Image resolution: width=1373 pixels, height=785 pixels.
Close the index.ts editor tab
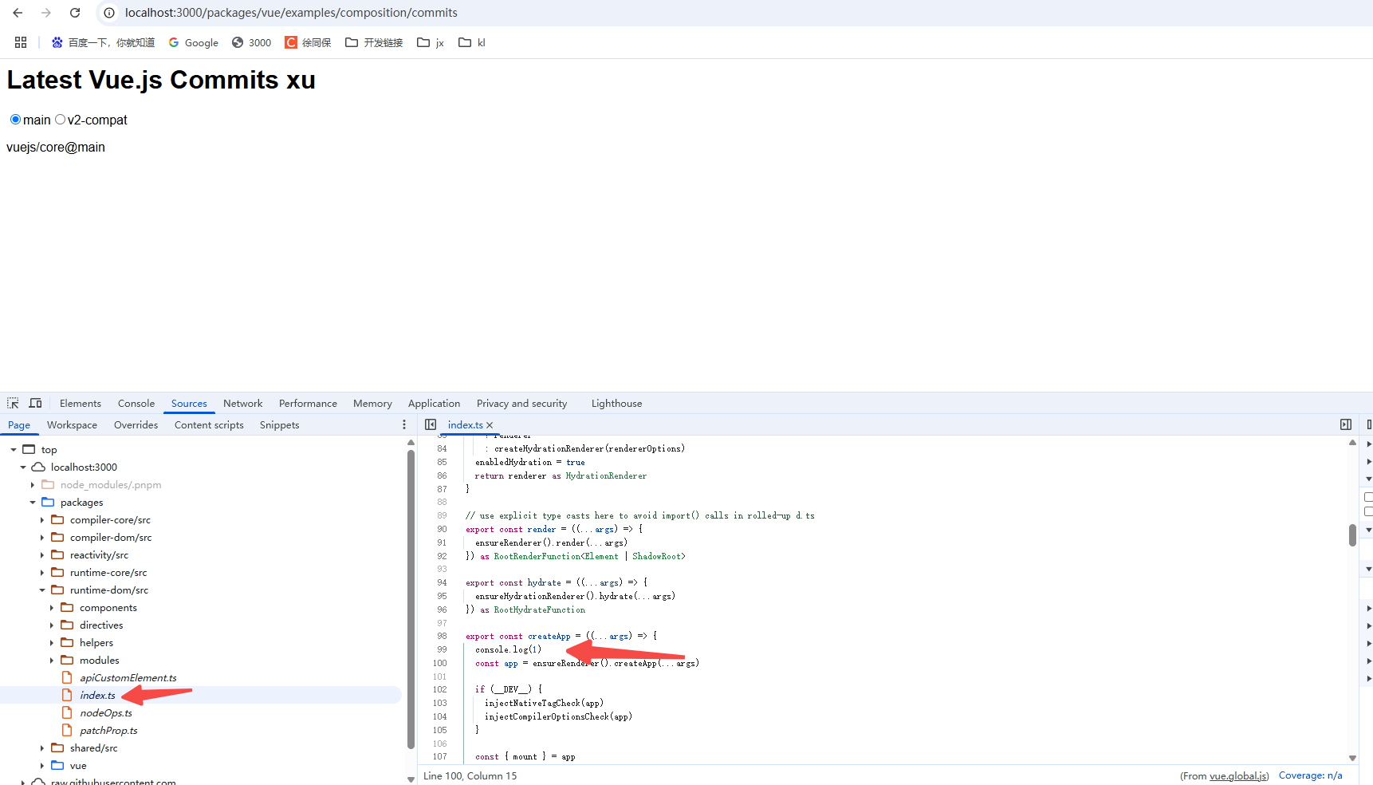tap(490, 425)
